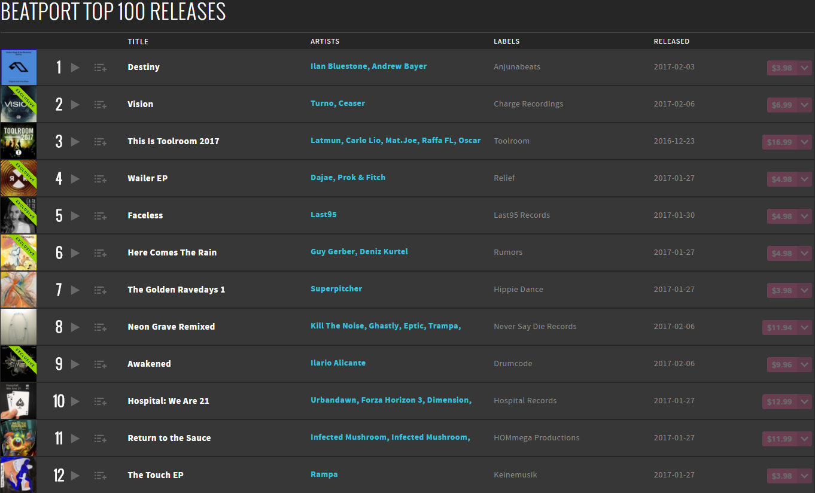This screenshot has width=815, height=493.
Task: Open dropdown arrow beside $12.99 Hospital price
Action: click(x=804, y=401)
